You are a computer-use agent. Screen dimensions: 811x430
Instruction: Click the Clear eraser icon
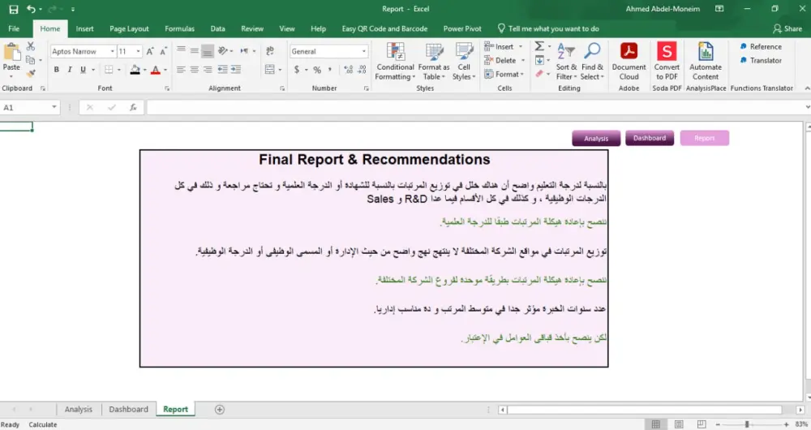click(539, 74)
